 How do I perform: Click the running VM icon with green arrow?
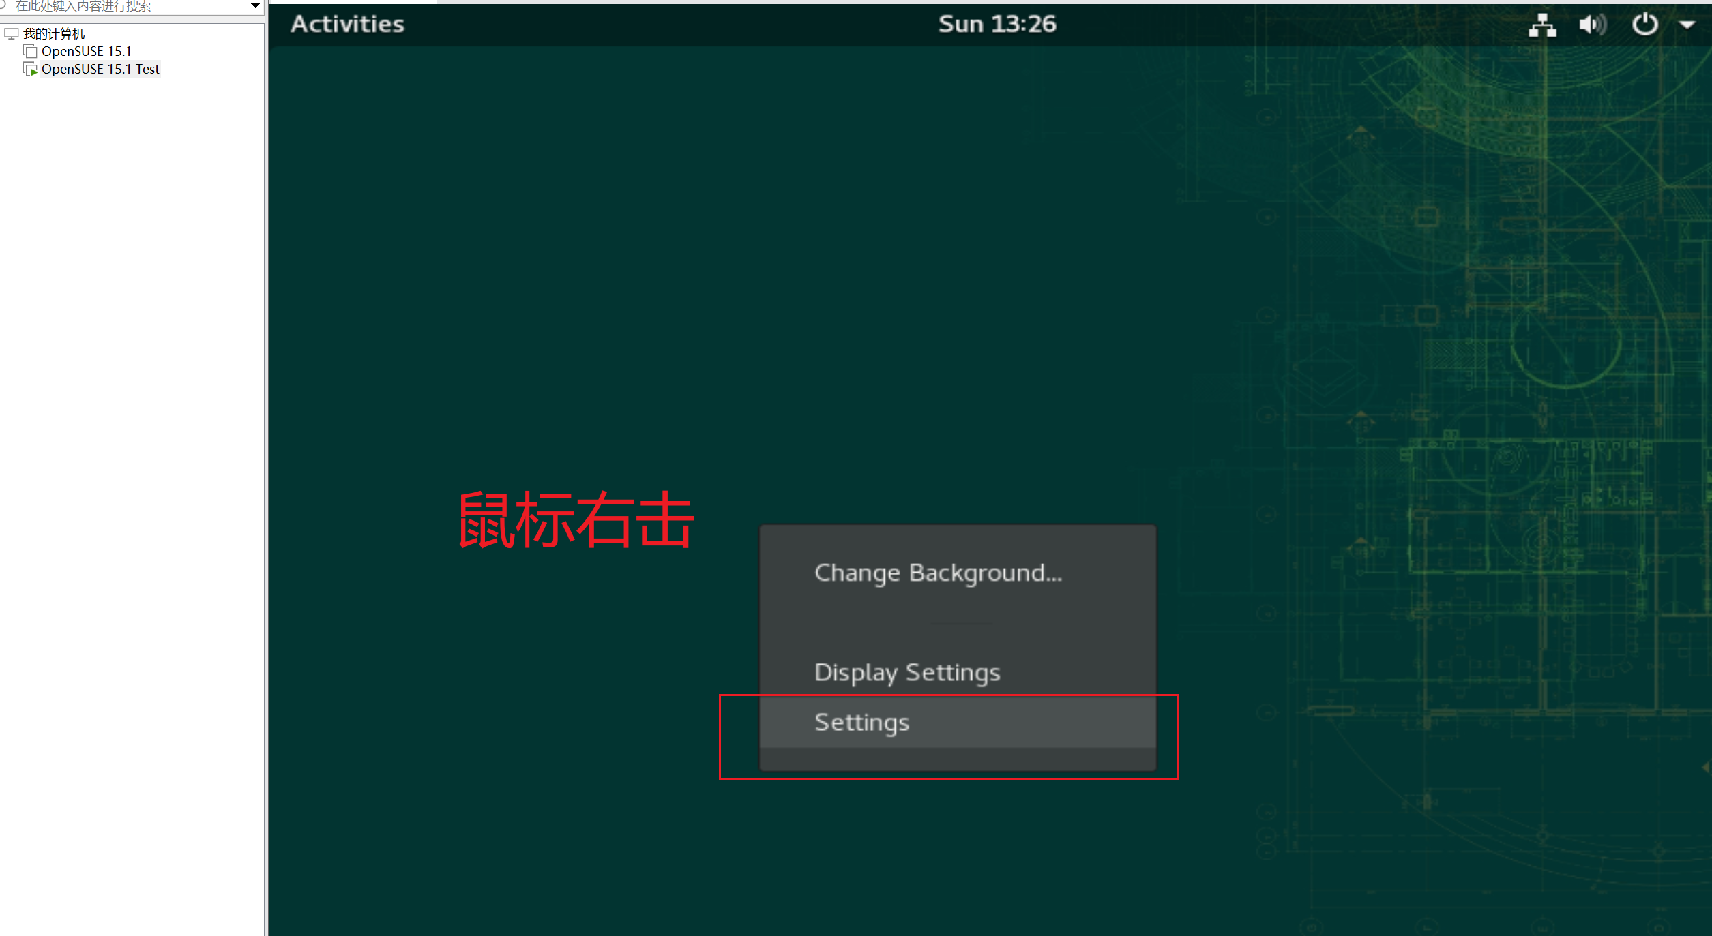click(x=30, y=69)
